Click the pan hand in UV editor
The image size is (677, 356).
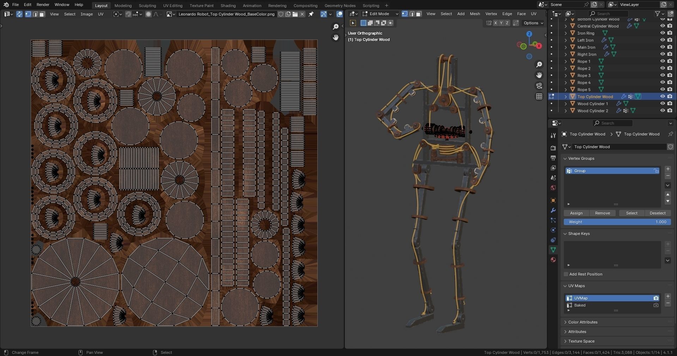pyautogui.click(x=336, y=37)
